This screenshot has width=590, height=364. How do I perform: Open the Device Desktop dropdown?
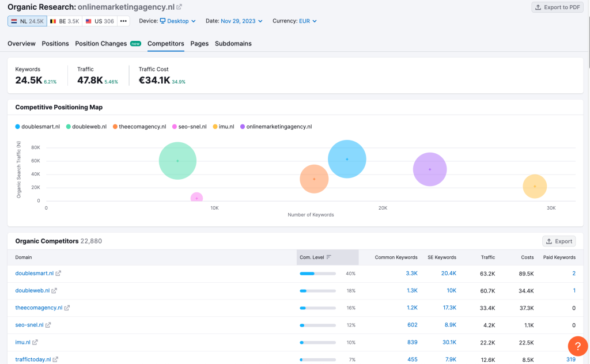(x=177, y=21)
